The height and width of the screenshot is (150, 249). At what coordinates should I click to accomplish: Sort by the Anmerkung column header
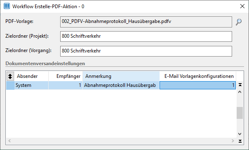coord(121,76)
